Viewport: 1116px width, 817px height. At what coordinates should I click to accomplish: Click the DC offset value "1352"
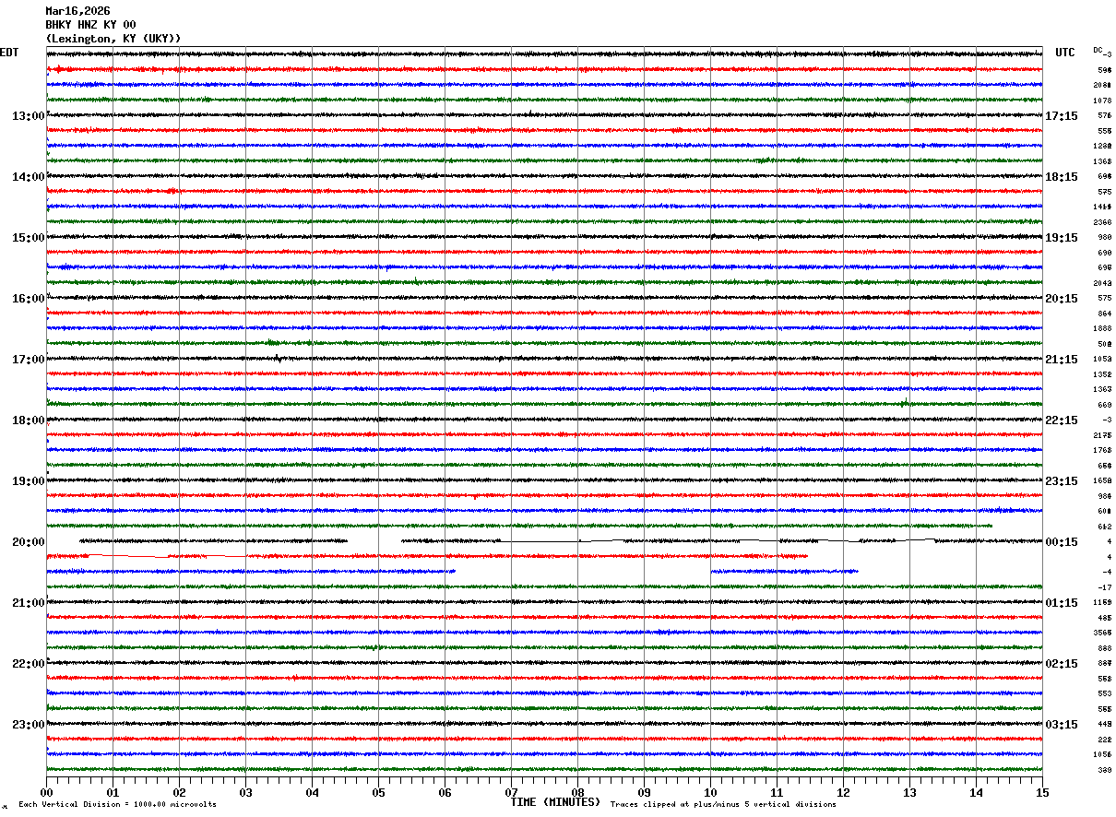pos(1102,374)
